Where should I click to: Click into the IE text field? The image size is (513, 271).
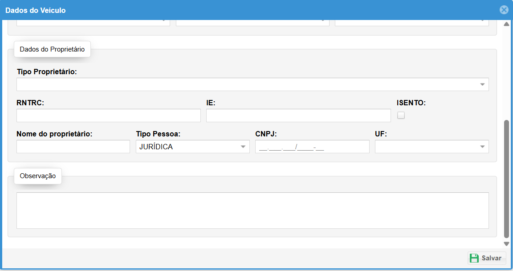click(298, 116)
